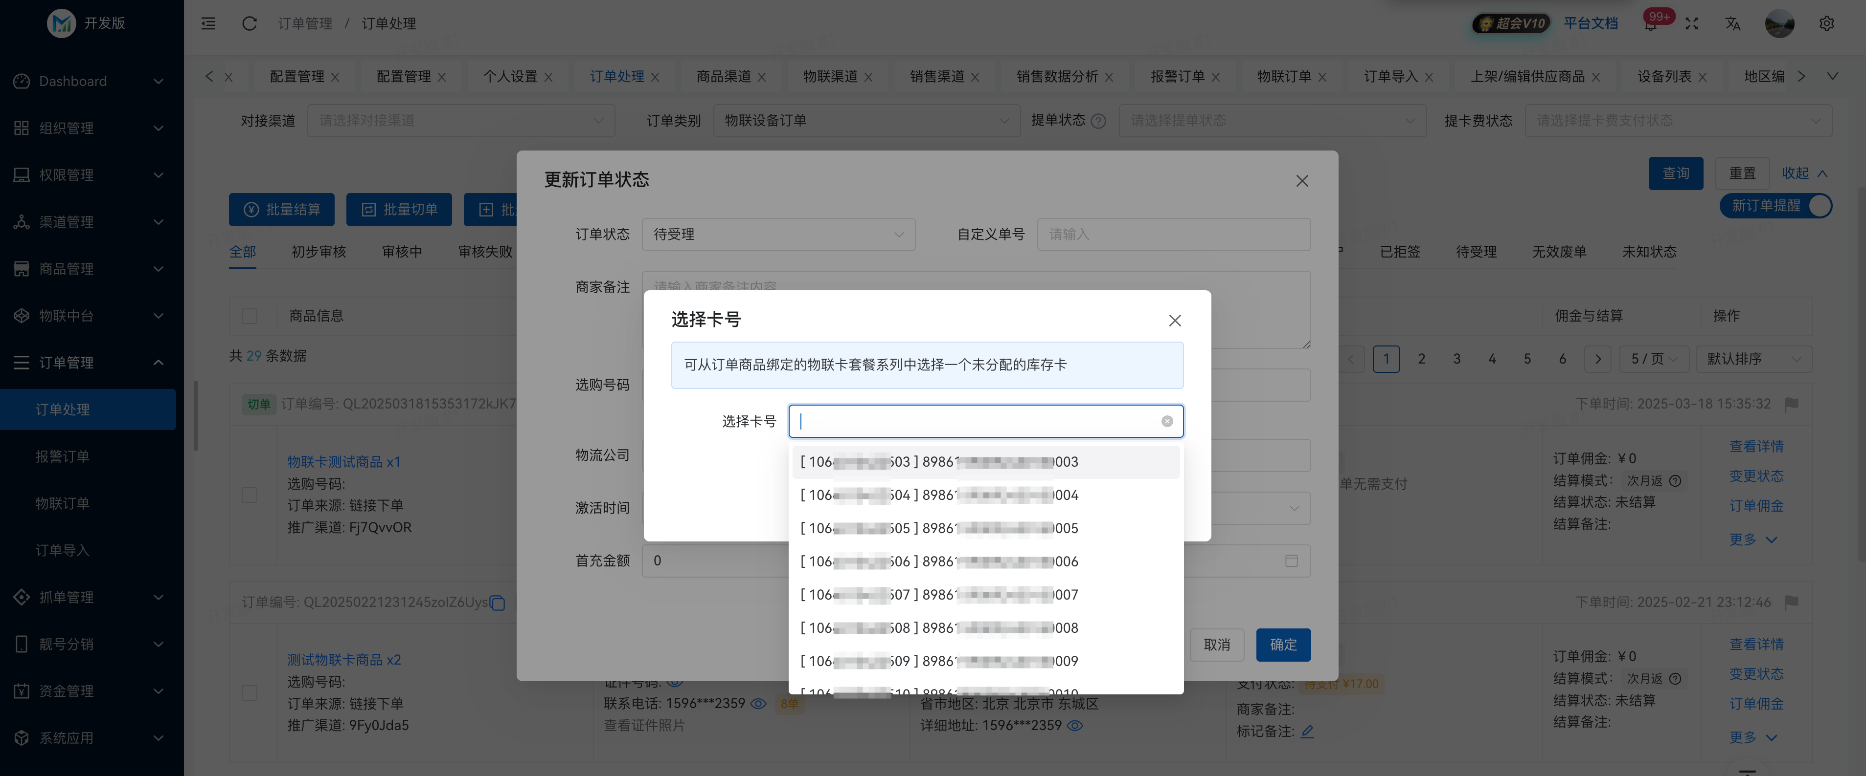Open the 订单状态 待受理 dropdown
The height and width of the screenshot is (776, 1866).
click(x=778, y=235)
